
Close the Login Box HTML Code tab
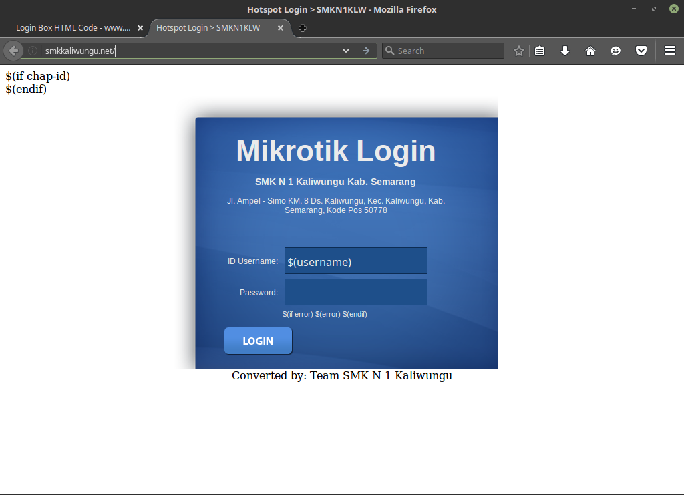[140, 28]
